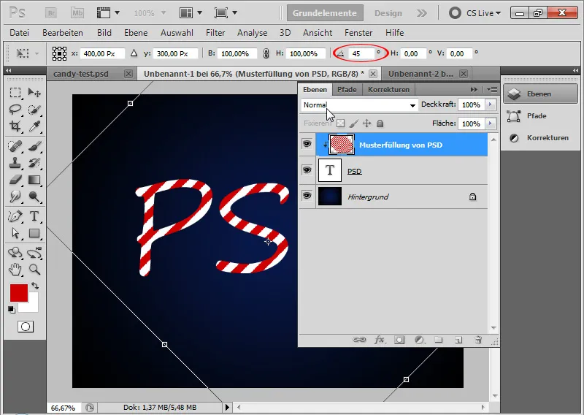Select the Horizontal Type tool
The height and width of the screenshot is (415, 584).
[34, 216]
